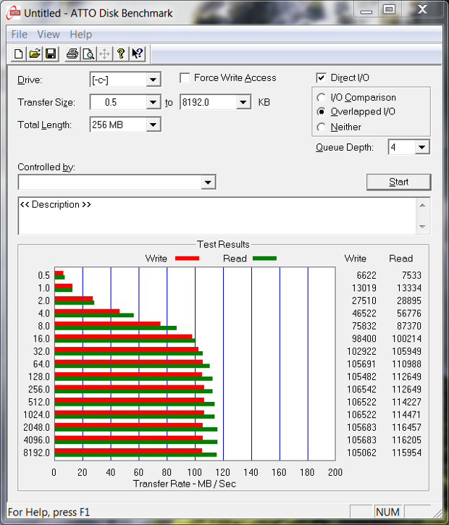Click the Print toolbar icon
The width and height of the screenshot is (449, 525).
pyautogui.click(x=72, y=54)
